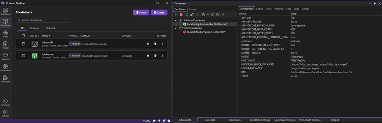Click red Stop button in Containers toolbar
This screenshot has width=382, height=123.
click(181, 15)
